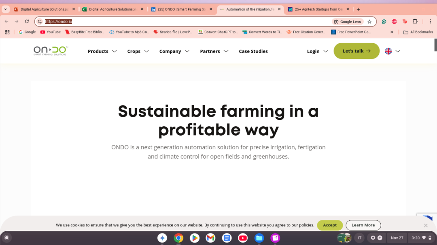Open Gmail from the shelf

pyautogui.click(x=210, y=238)
